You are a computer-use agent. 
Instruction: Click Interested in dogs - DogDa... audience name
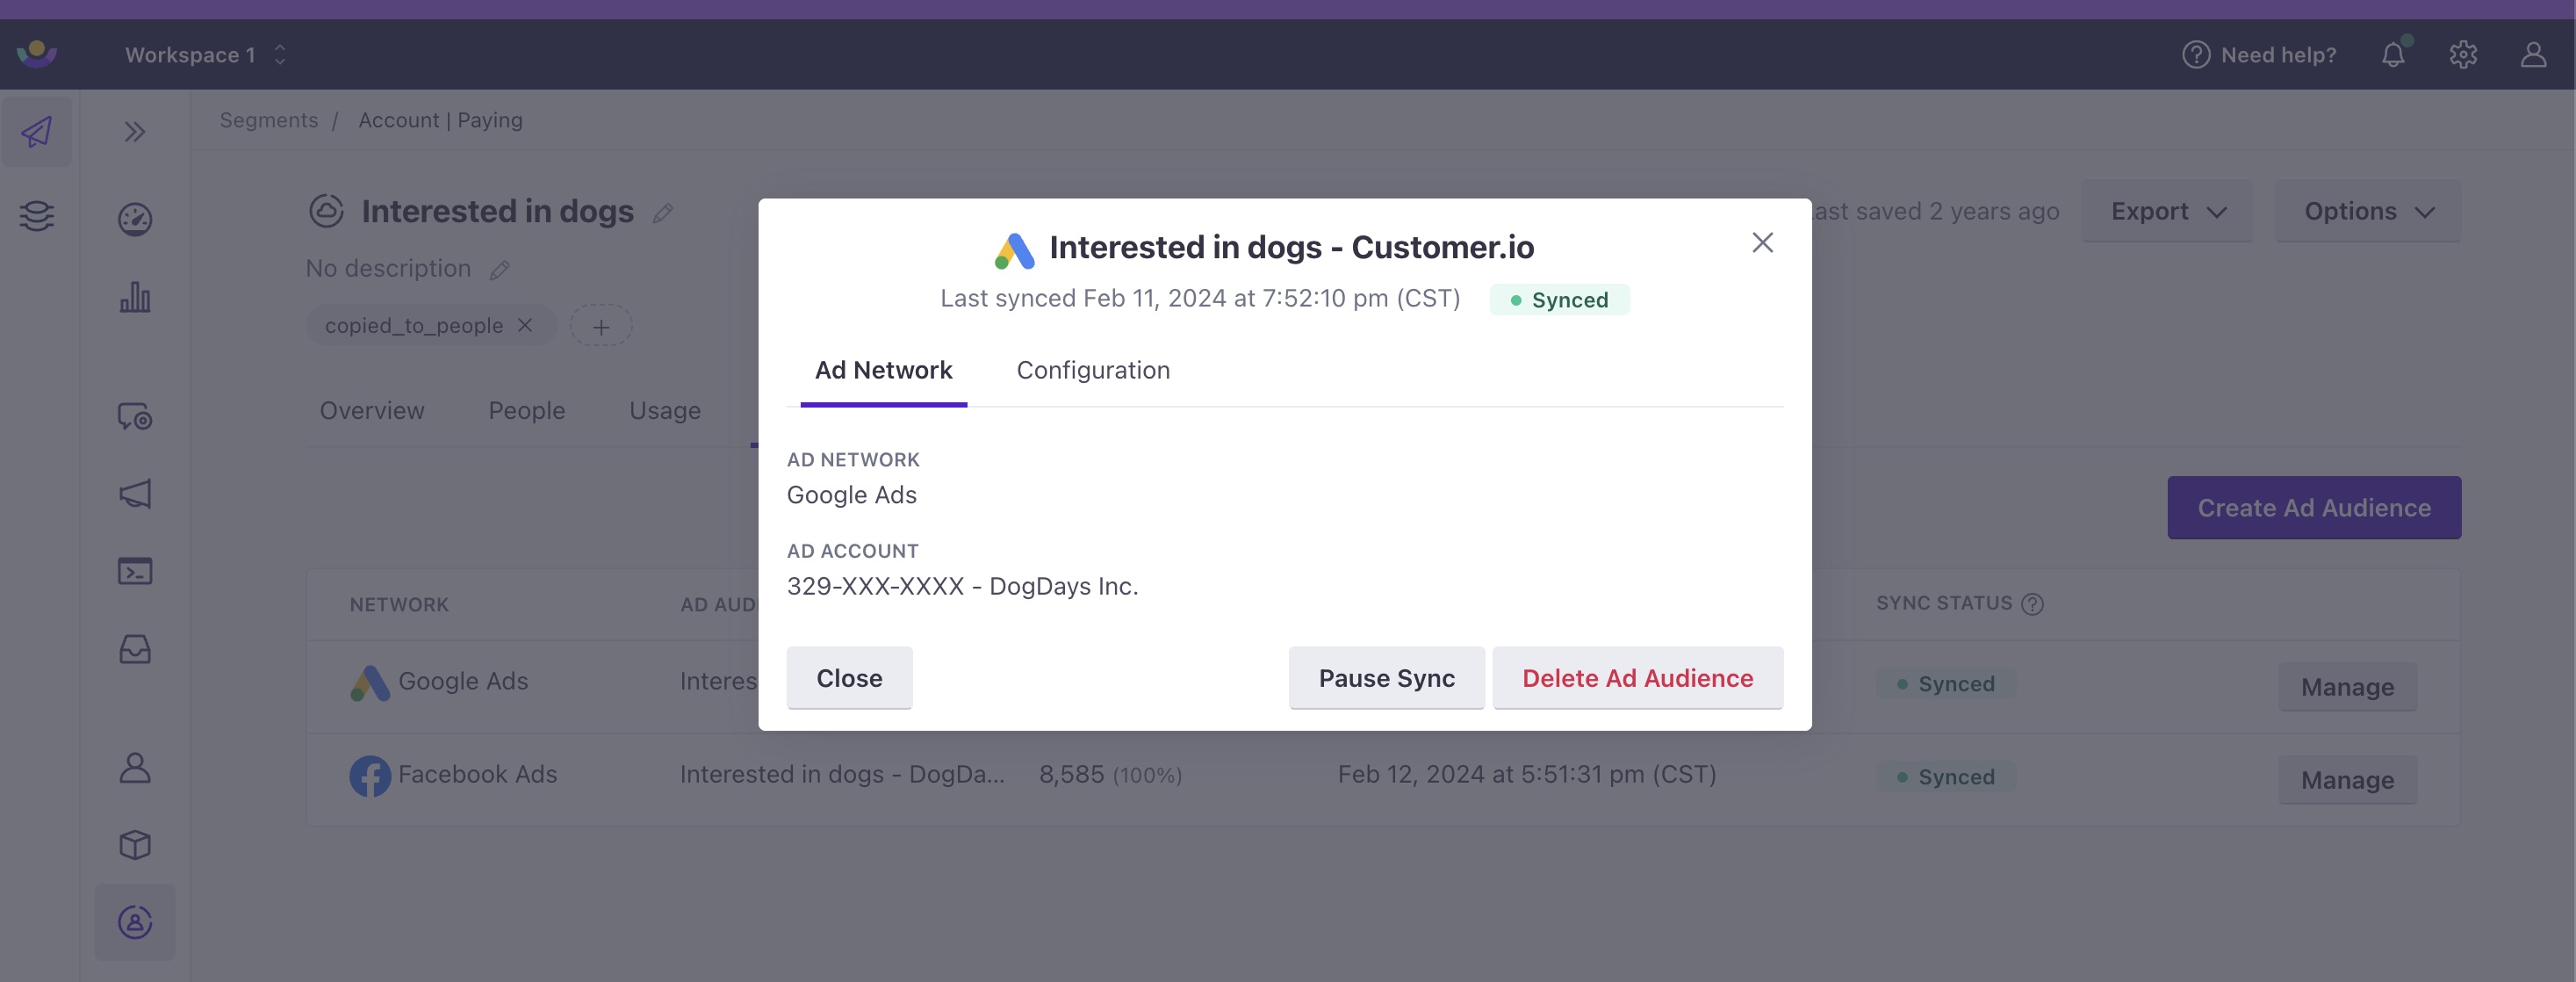(842, 775)
